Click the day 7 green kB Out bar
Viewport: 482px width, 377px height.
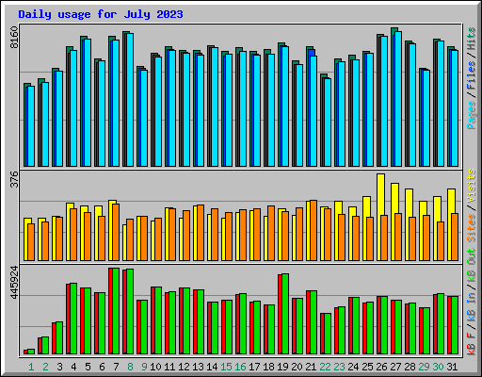[x=116, y=311]
